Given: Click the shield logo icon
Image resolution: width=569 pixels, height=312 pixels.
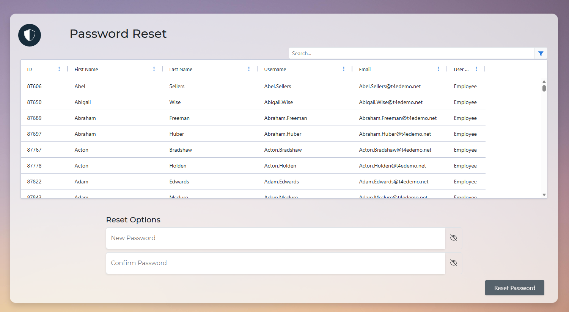Looking at the screenshot, I should pos(29,35).
